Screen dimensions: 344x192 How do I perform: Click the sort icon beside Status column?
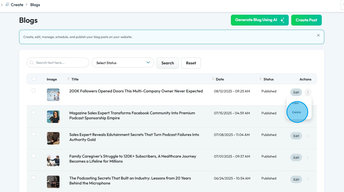(260, 79)
